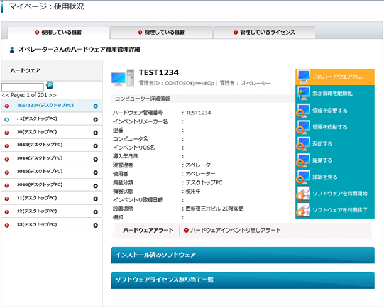
Task: Click the ソフトウェアを利用開始 disc icon
Action: point(303,194)
